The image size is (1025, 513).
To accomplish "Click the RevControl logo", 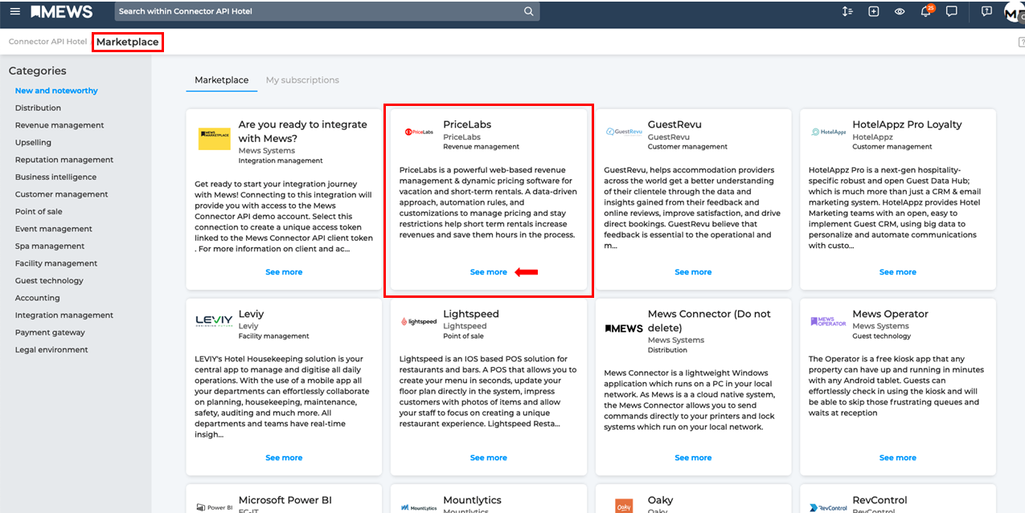I will tap(829, 507).
